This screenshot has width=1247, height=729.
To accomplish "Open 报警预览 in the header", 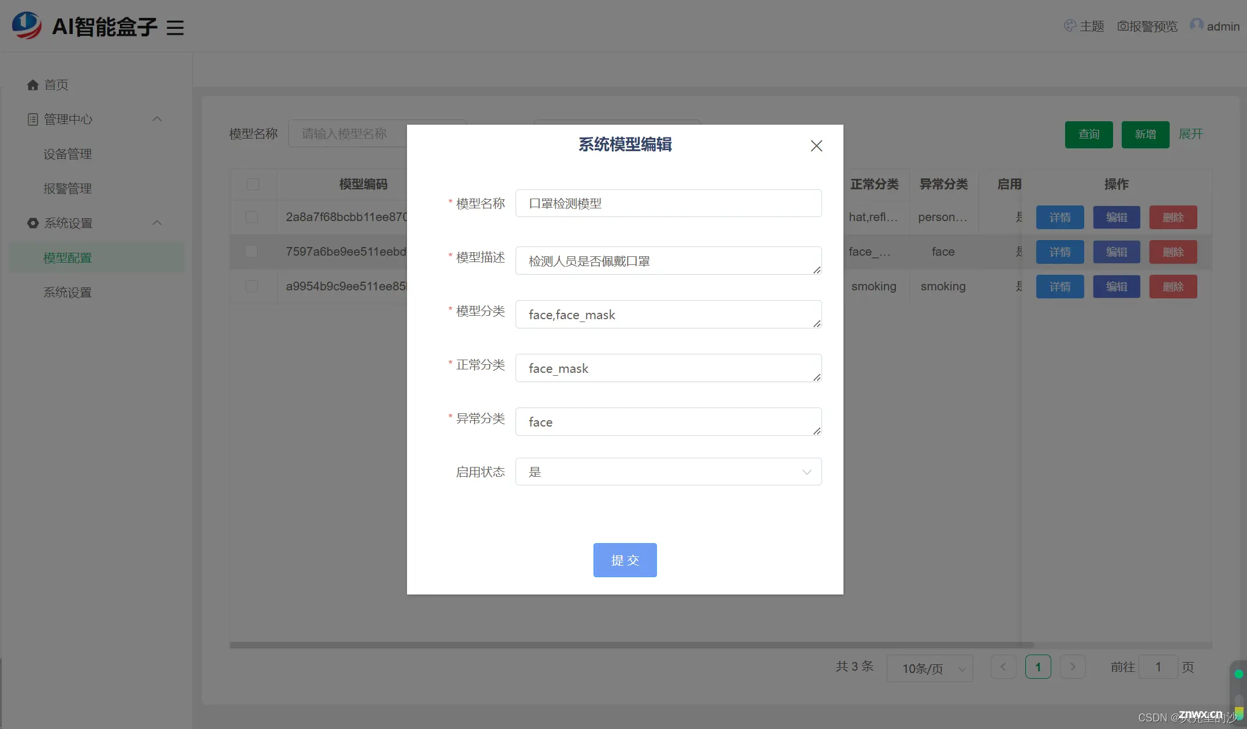I will [x=1147, y=27].
